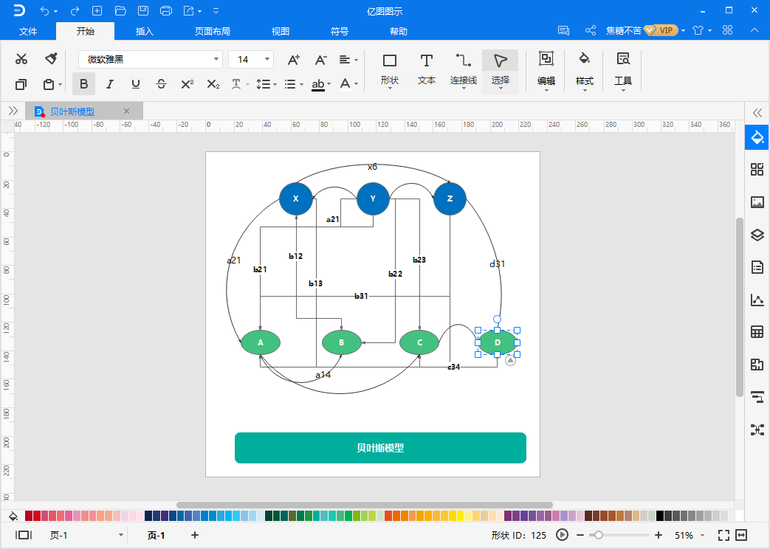Toggle Underline formatting

(x=136, y=84)
